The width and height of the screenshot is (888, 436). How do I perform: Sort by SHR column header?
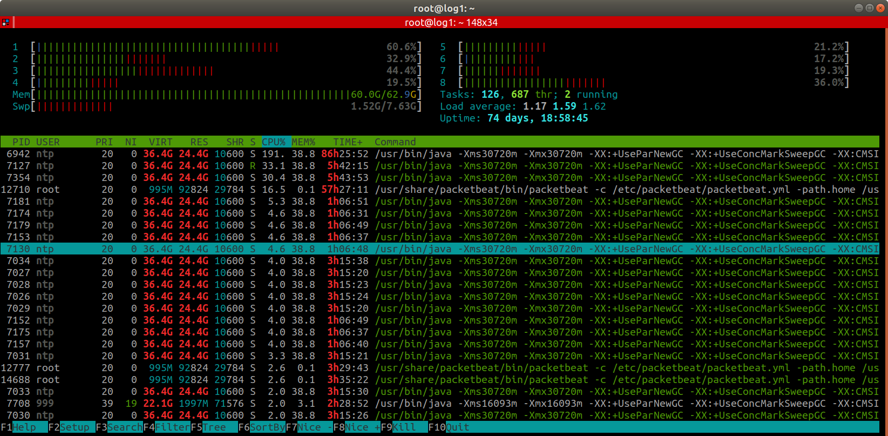[235, 142]
